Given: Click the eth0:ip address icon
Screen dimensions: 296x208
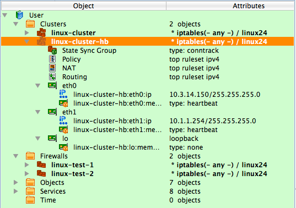Looking at the screenshot, I should pyautogui.click(x=63, y=94).
